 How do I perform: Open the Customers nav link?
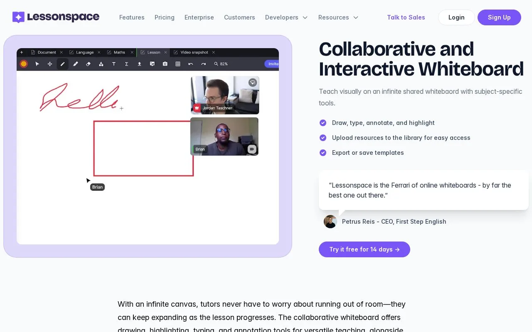click(x=239, y=17)
